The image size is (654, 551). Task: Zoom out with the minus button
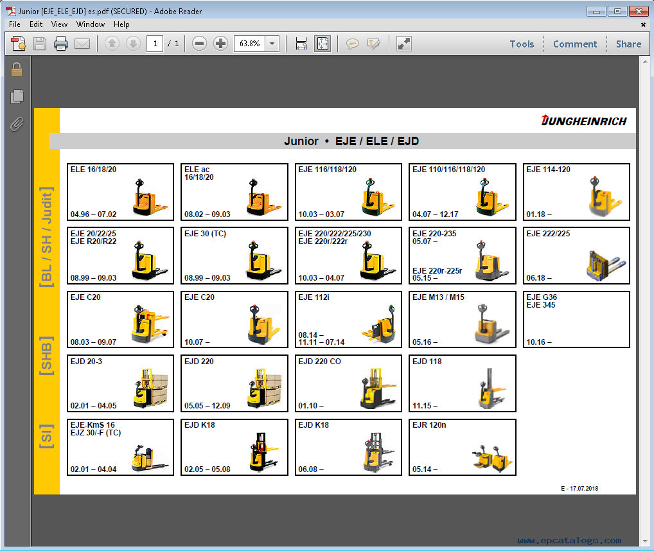(199, 43)
